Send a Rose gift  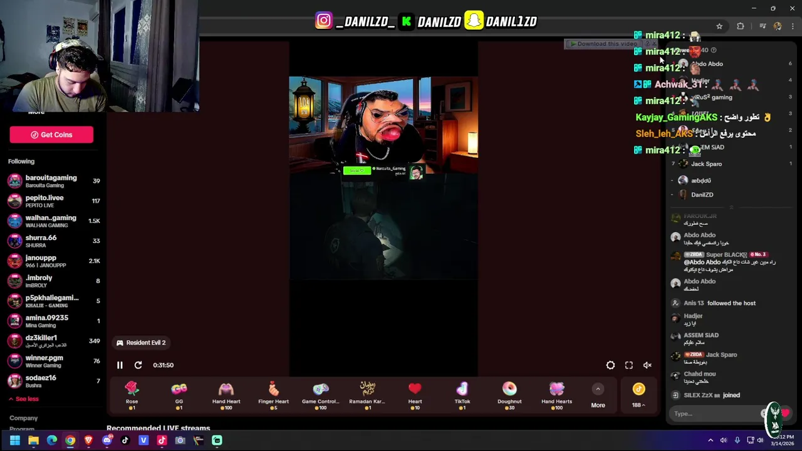tap(132, 396)
